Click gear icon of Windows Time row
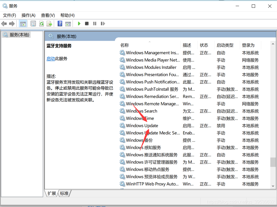The height and width of the screenshot is (207, 277). coord(123,118)
